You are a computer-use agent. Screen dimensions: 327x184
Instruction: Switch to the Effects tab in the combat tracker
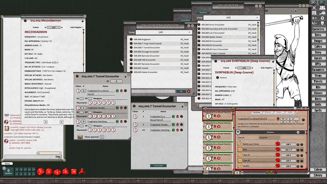pos(268,112)
